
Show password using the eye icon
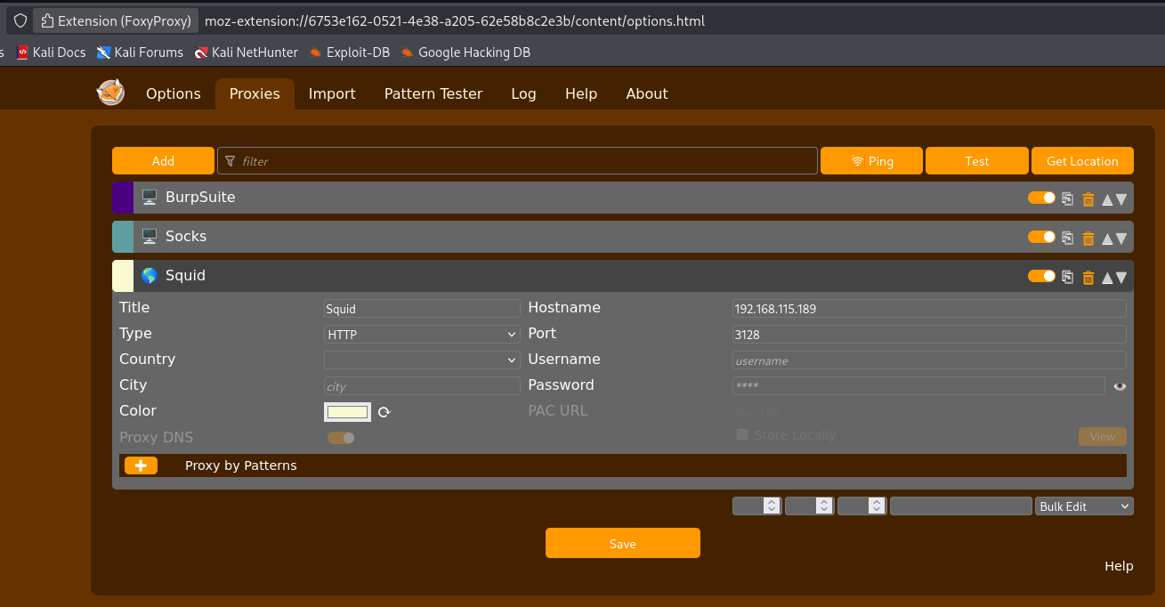point(1120,386)
